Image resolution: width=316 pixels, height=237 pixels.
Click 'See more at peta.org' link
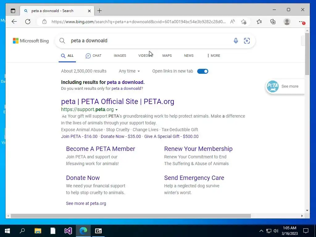[86, 203]
